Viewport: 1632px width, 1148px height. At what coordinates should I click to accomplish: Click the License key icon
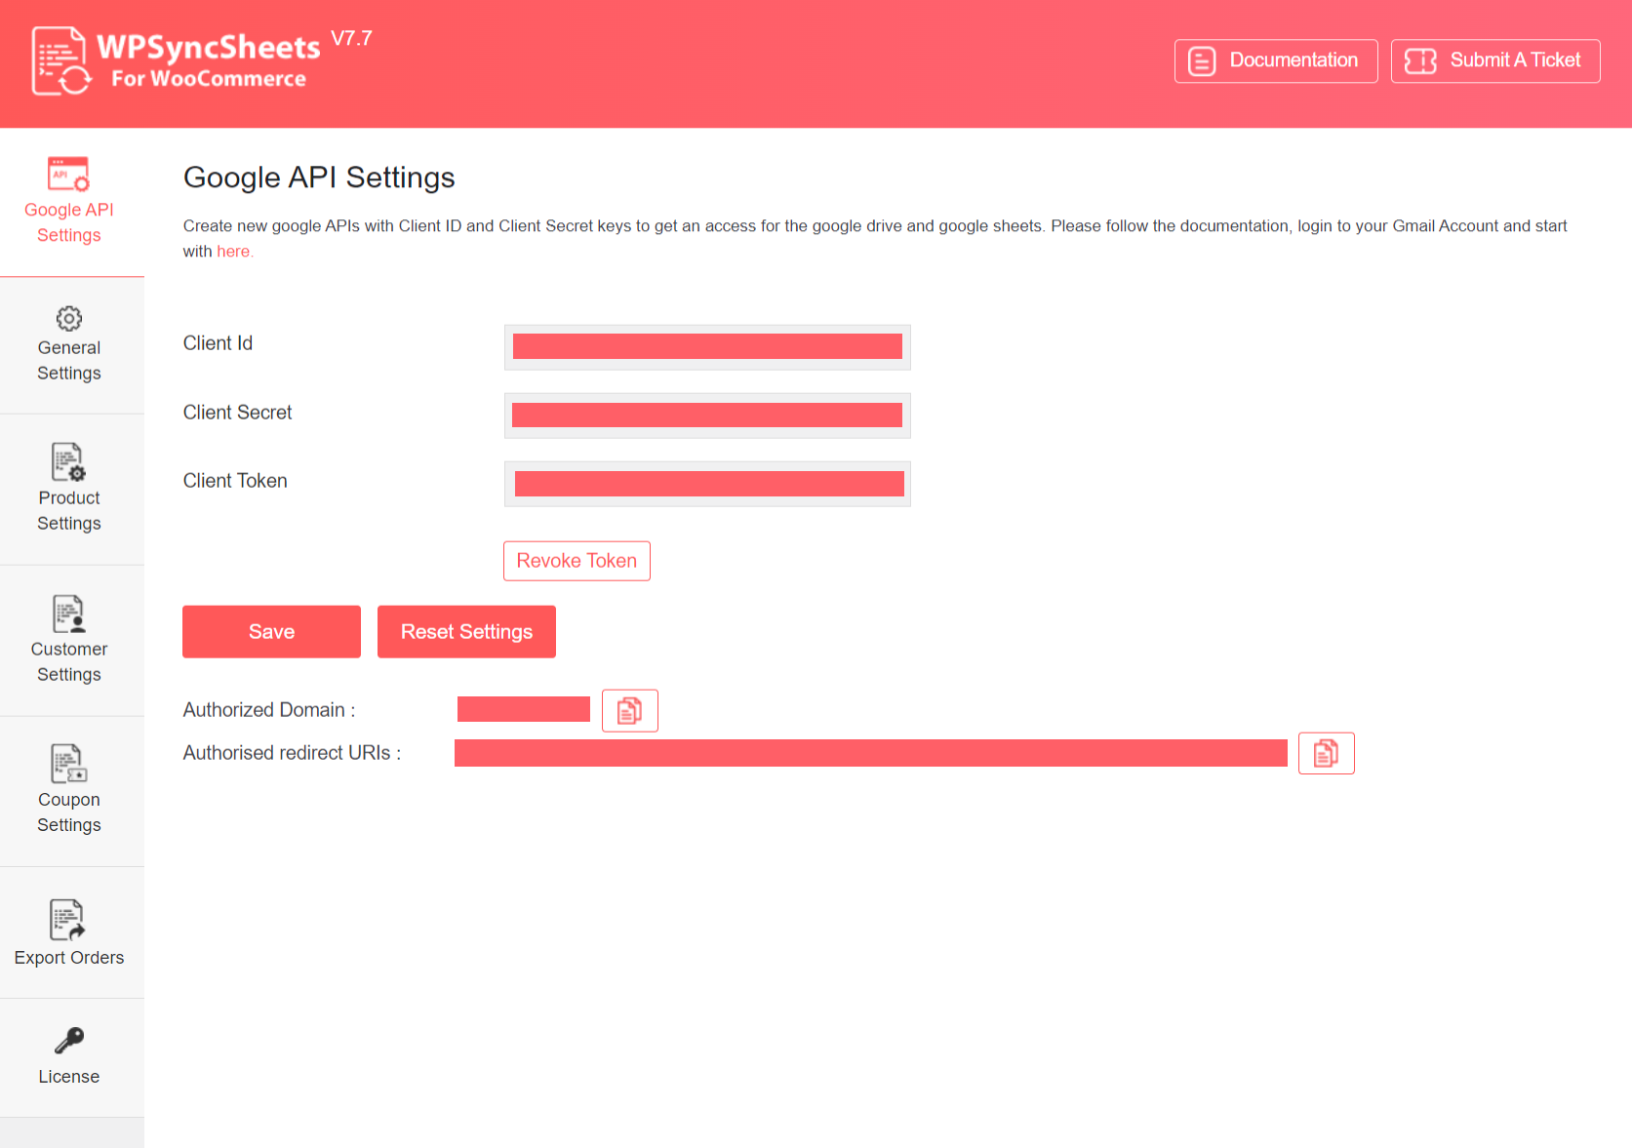69,1041
